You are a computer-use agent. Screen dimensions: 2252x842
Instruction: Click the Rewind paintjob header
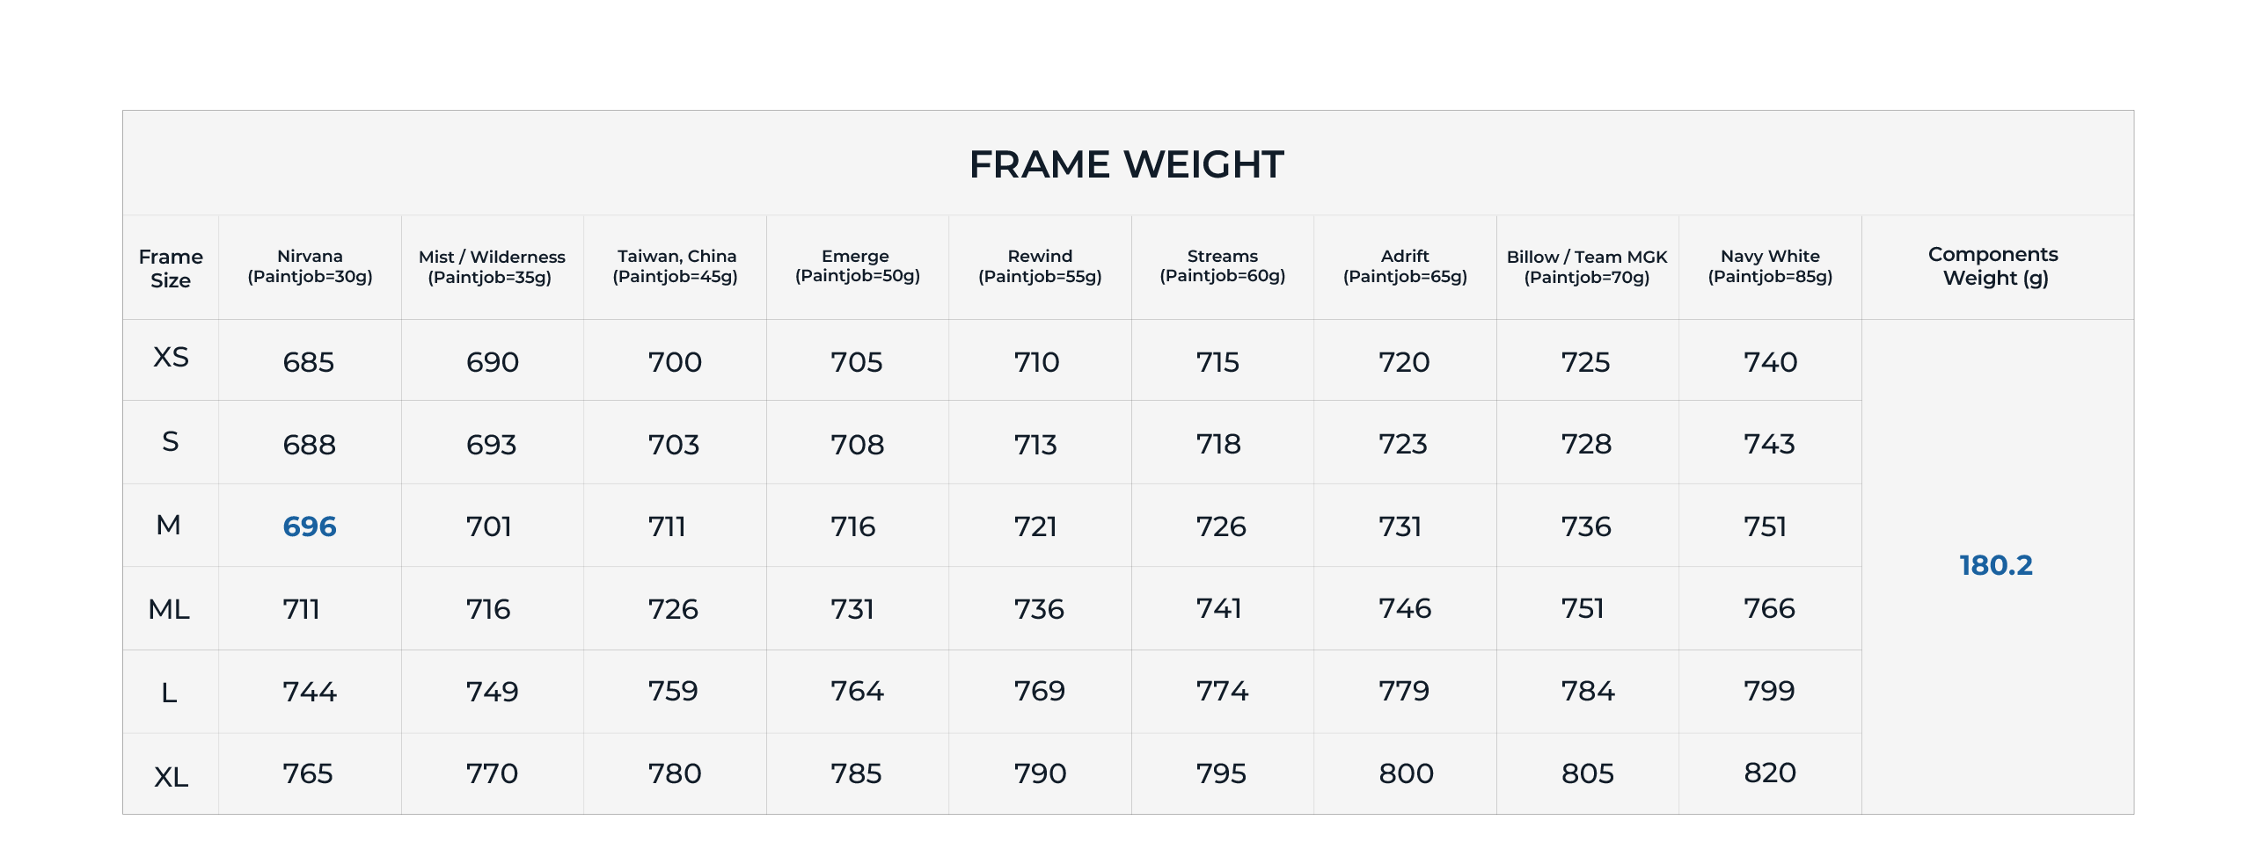pyautogui.click(x=1040, y=266)
